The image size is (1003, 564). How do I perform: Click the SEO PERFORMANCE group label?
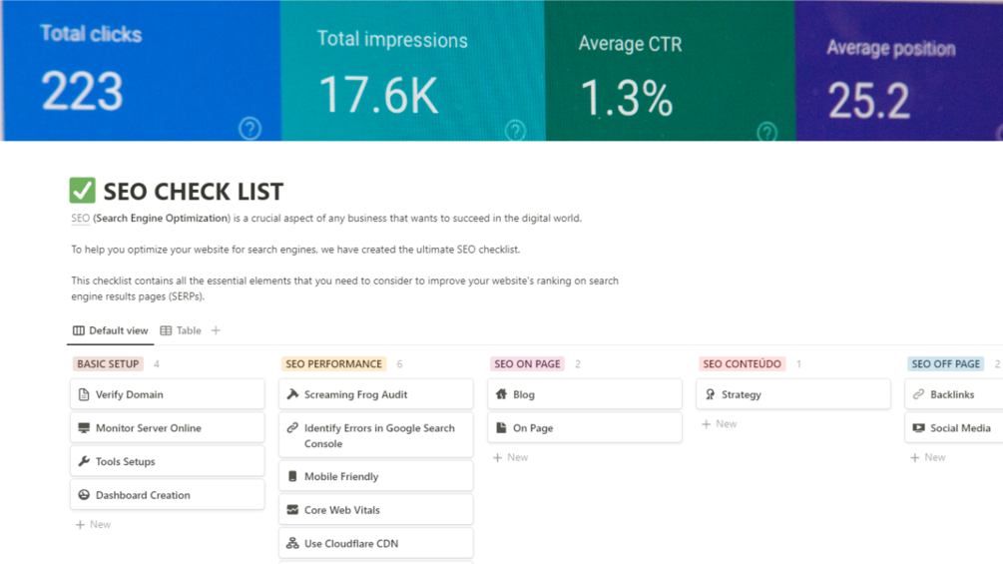pyautogui.click(x=333, y=363)
